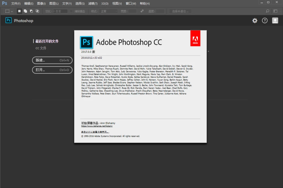283x188 pixels.
Task: Open the 3D(D) menu
Action: click(x=105, y=4)
